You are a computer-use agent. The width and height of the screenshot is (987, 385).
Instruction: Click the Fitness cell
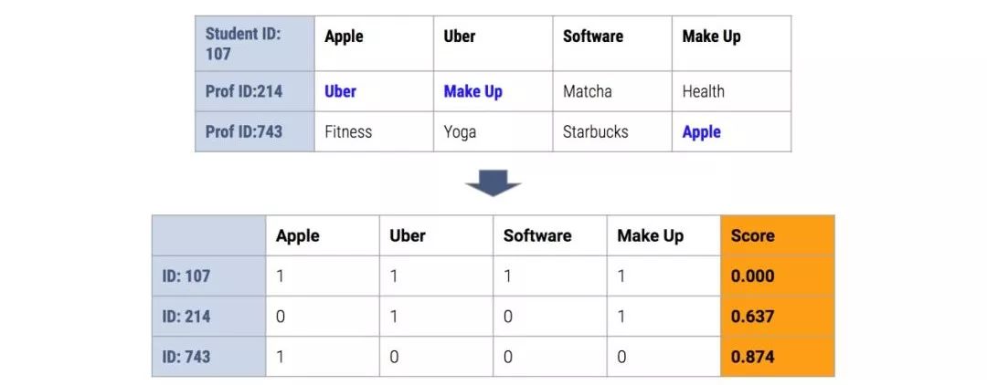(348, 131)
